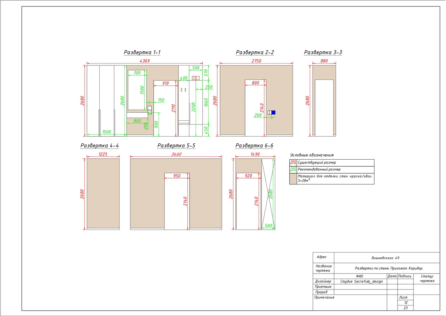Click the "Развертка 5-5" title
Screen dimensions: 446x316
click(x=176, y=146)
